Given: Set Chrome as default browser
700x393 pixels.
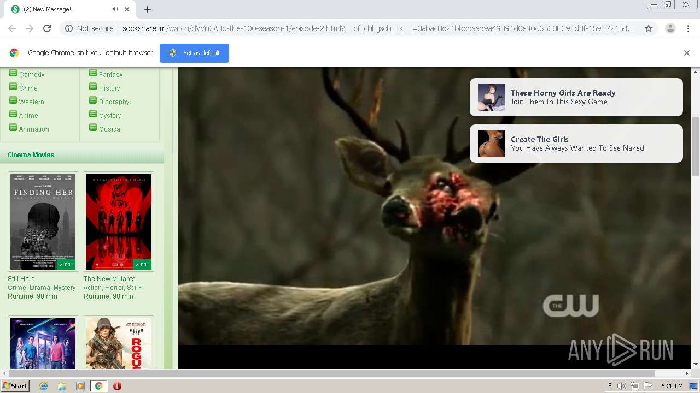Looking at the screenshot, I should tap(194, 53).
